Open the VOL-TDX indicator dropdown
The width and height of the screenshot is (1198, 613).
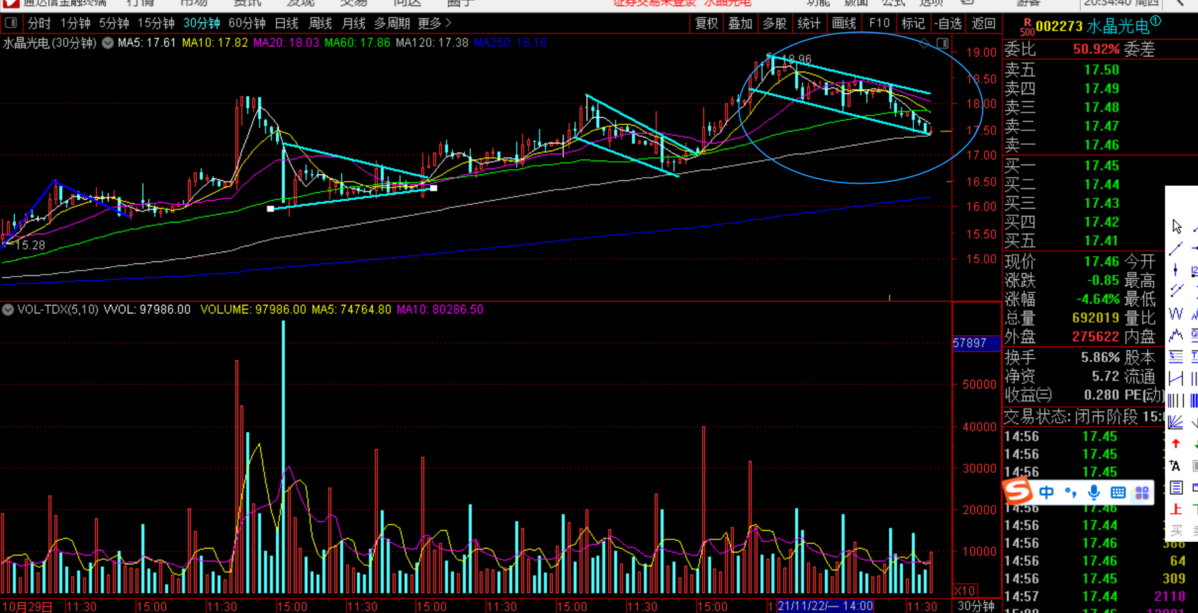[8, 309]
